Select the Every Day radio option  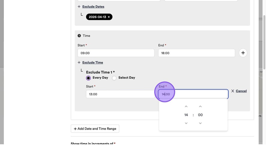pyautogui.click(x=88, y=78)
